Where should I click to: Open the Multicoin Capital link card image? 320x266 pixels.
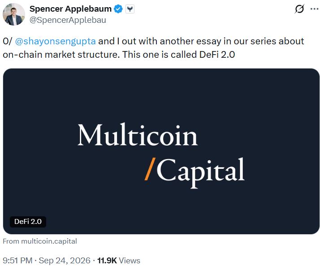(x=161, y=151)
